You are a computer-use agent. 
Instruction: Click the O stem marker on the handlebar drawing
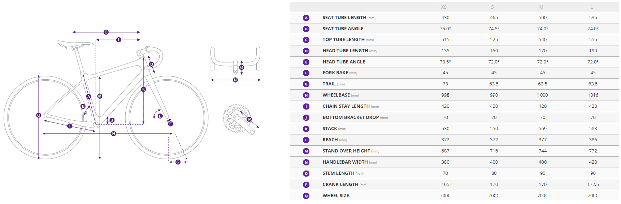(242, 67)
